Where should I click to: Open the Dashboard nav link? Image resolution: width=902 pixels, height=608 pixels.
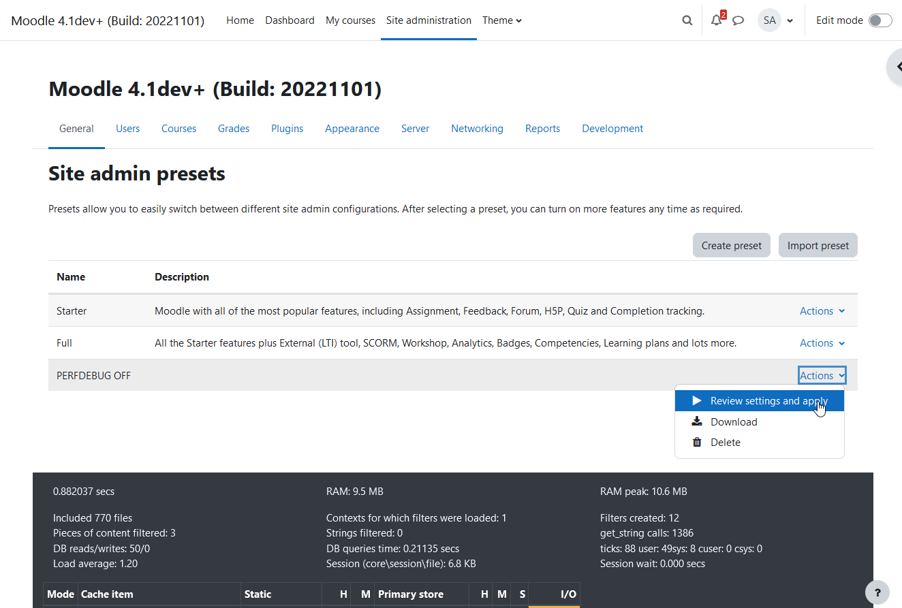pos(290,20)
